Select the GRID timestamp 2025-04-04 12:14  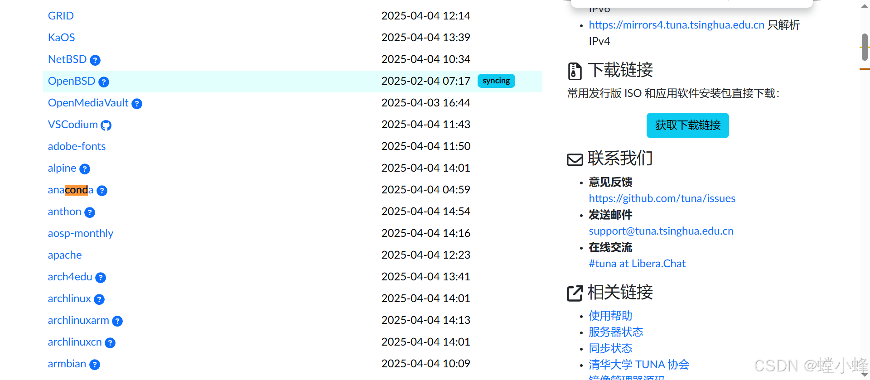coord(425,16)
